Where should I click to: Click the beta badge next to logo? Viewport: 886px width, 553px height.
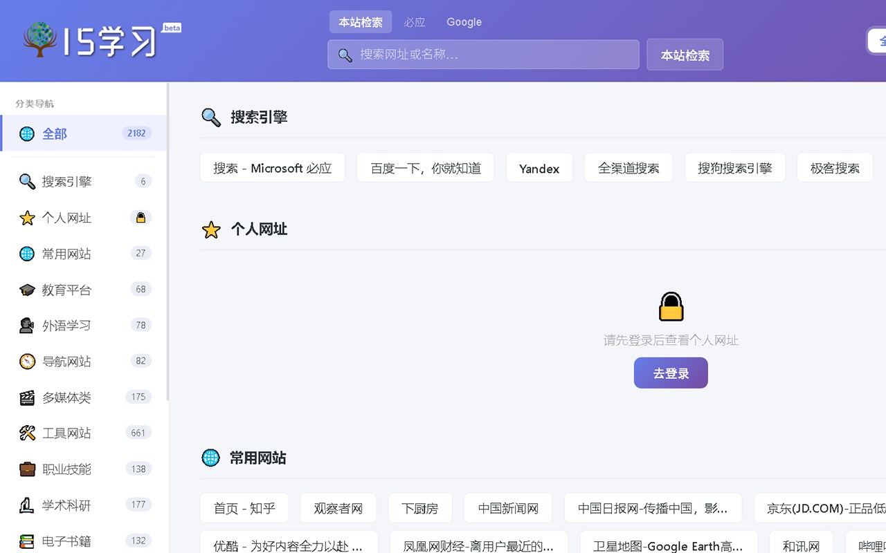(x=172, y=28)
